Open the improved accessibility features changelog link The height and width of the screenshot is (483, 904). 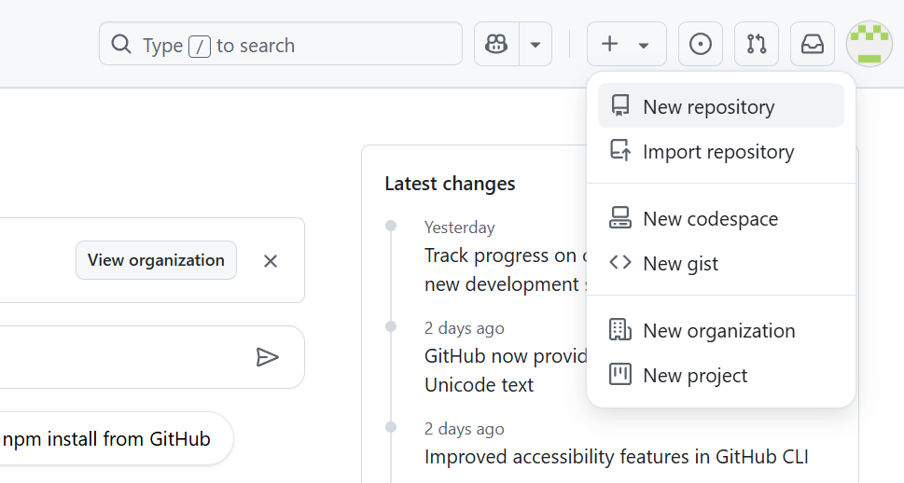pyautogui.click(x=616, y=457)
